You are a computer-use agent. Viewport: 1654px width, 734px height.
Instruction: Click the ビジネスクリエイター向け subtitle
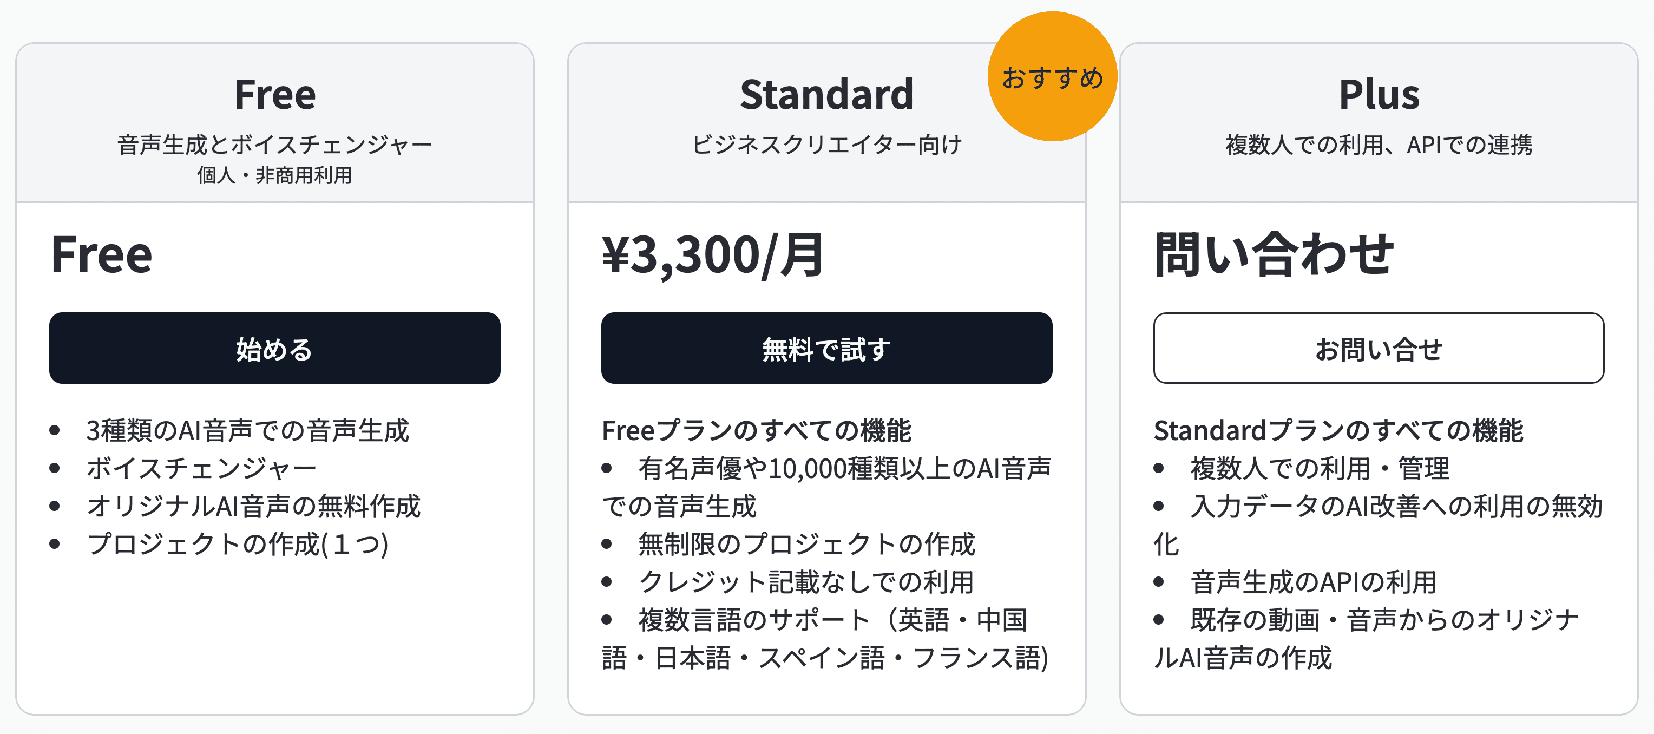point(826,145)
